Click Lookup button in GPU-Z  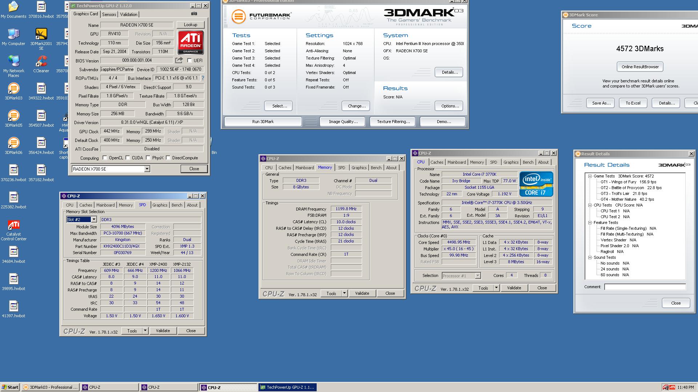pyautogui.click(x=190, y=25)
